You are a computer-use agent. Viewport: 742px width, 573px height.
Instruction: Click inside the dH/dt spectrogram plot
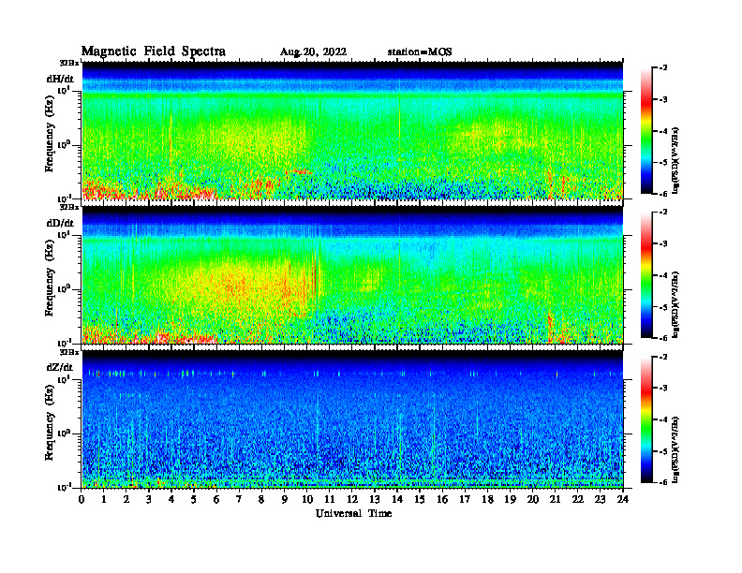point(352,130)
